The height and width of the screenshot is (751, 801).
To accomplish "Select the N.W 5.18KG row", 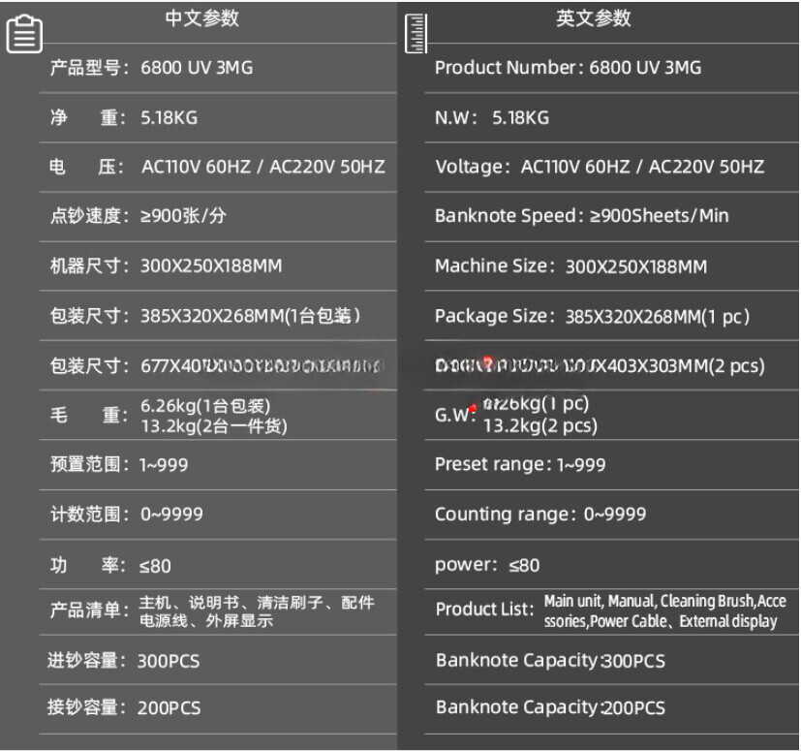I will pos(611,118).
